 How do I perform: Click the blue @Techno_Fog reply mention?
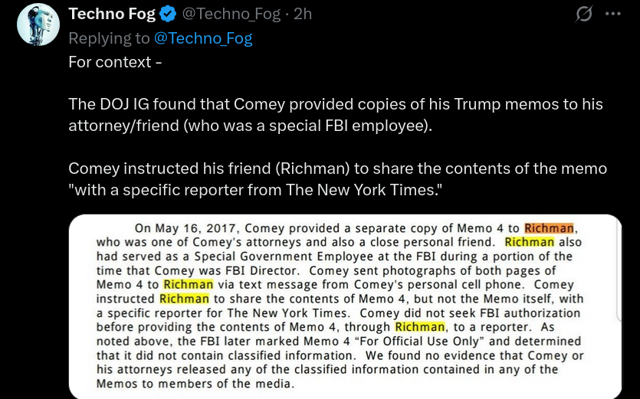click(203, 38)
